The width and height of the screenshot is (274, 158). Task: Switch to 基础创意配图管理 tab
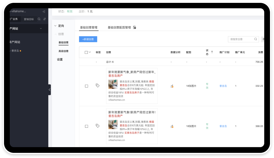click(119, 27)
